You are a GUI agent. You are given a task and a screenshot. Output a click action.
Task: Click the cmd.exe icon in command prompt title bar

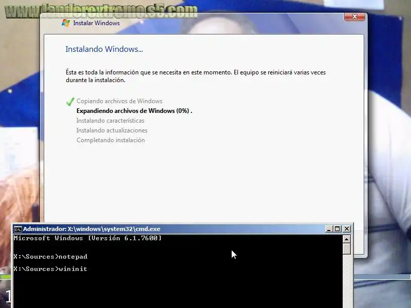point(18,229)
